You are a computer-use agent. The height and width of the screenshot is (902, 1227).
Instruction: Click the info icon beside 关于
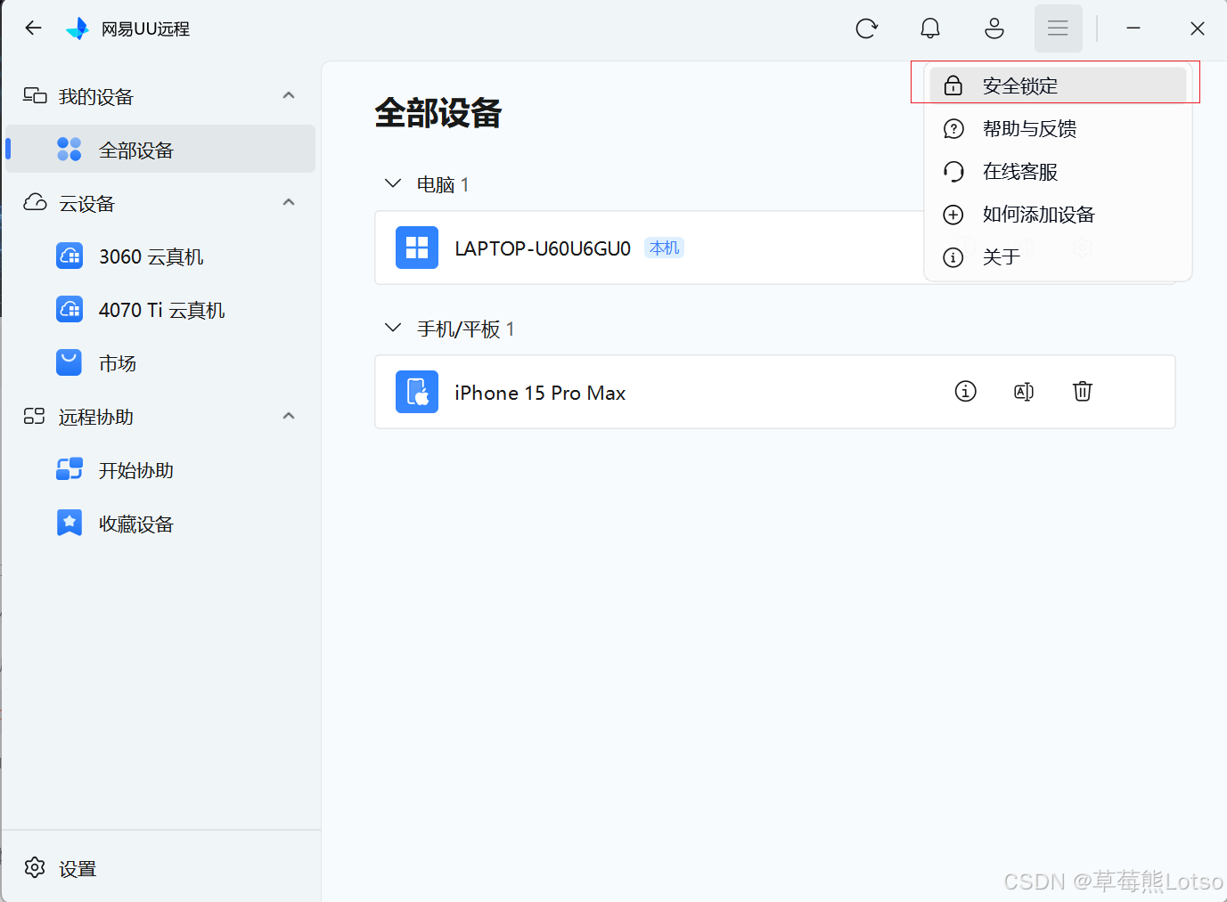(x=953, y=257)
